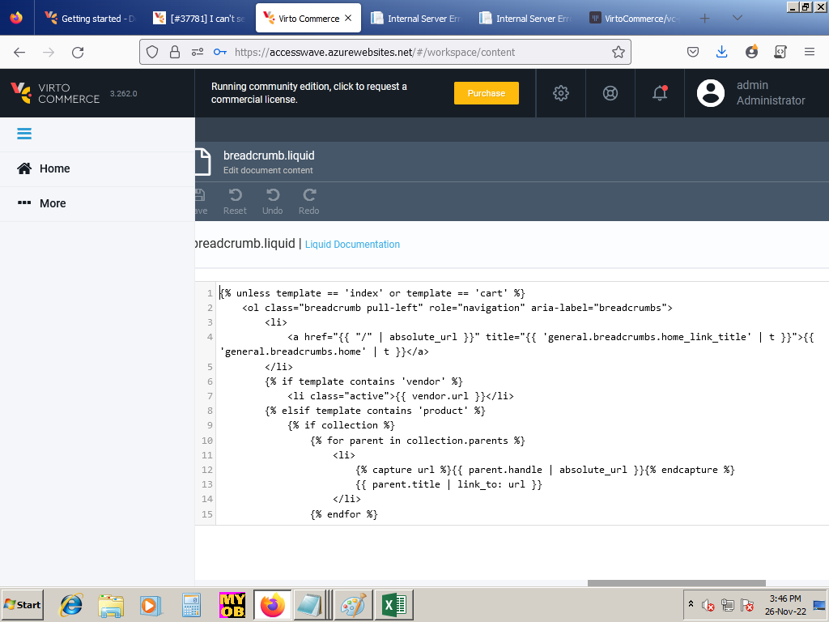Open Firefox application hamburger menu

[809, 52]
